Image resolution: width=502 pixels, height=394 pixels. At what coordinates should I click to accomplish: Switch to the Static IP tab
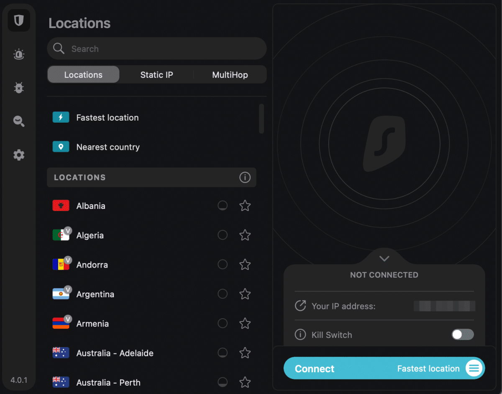(156, 75)
